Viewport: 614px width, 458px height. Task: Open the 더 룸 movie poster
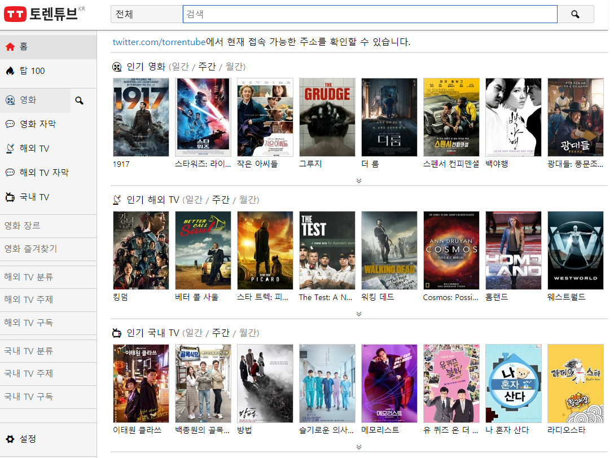[x=389, y=117]
